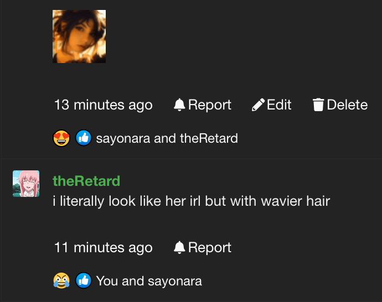Open theRetard's profile via the green username
382x302 pixels.
pyautogui.click(x=86, y=181)
